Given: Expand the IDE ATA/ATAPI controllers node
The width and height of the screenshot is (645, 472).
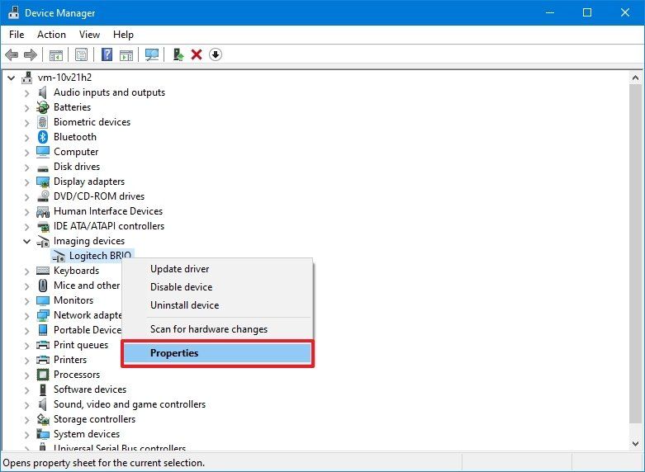Looking at the screenshot, I should 26,226.
